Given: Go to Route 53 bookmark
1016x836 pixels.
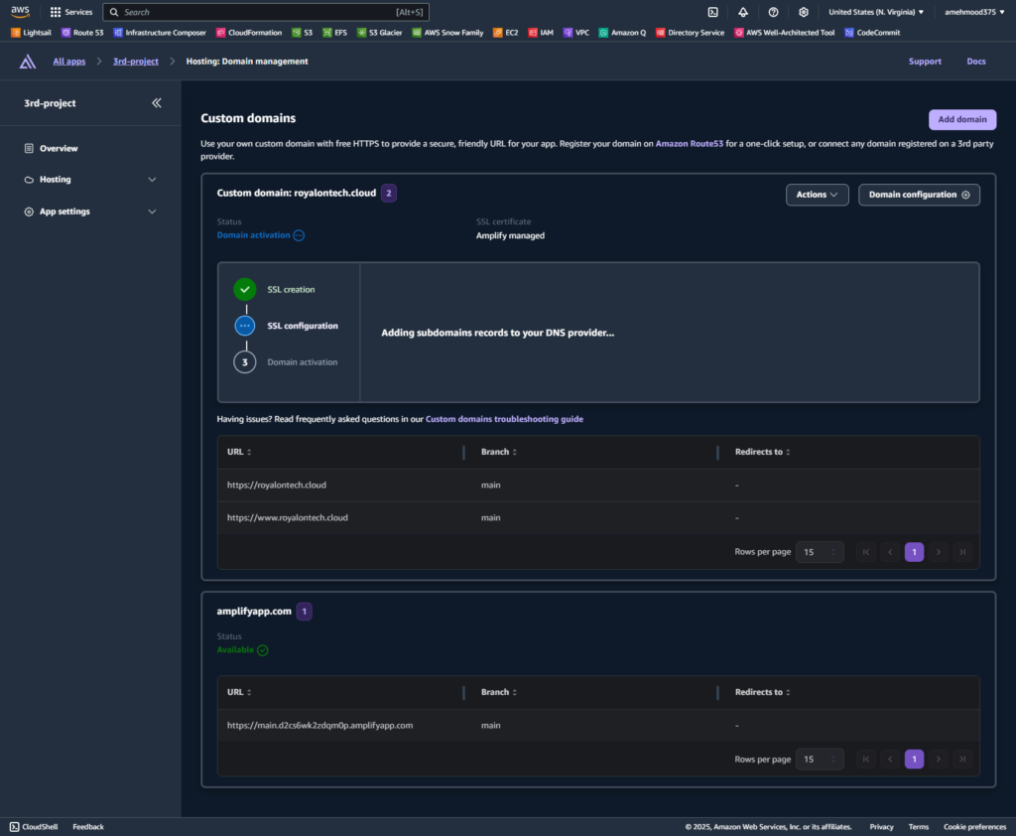Looking at the screenshot, I should tap(82, 33).
